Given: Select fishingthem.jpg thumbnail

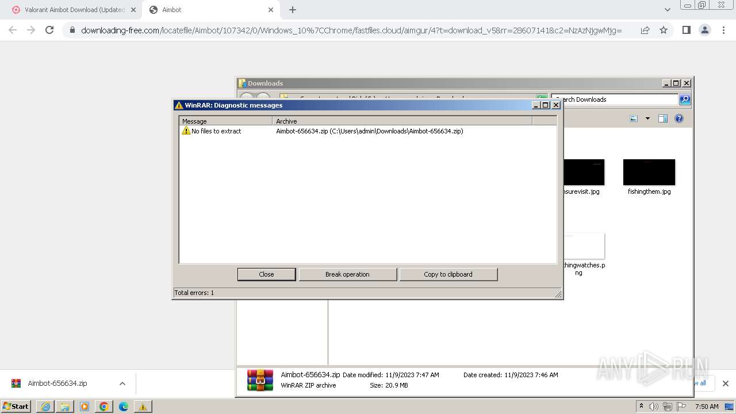Looking at the screenshot, I should 649,172.
